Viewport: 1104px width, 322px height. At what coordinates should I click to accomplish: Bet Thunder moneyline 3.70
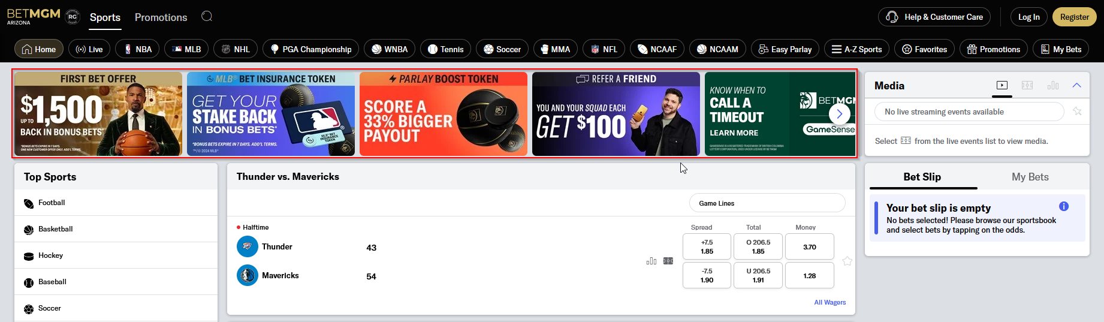pos(809,246)
